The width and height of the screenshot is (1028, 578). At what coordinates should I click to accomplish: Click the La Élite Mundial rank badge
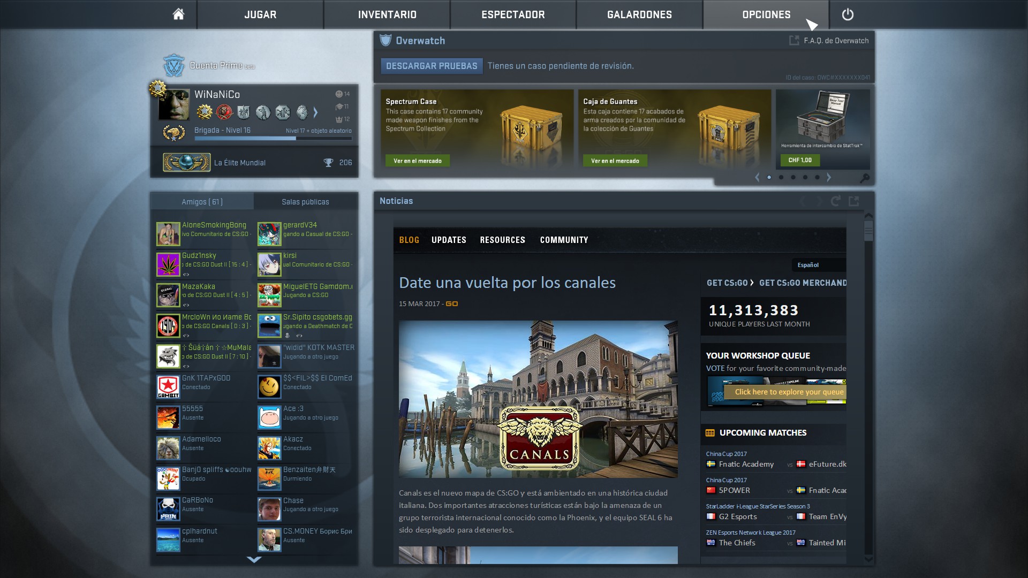[x=186, y=162]
